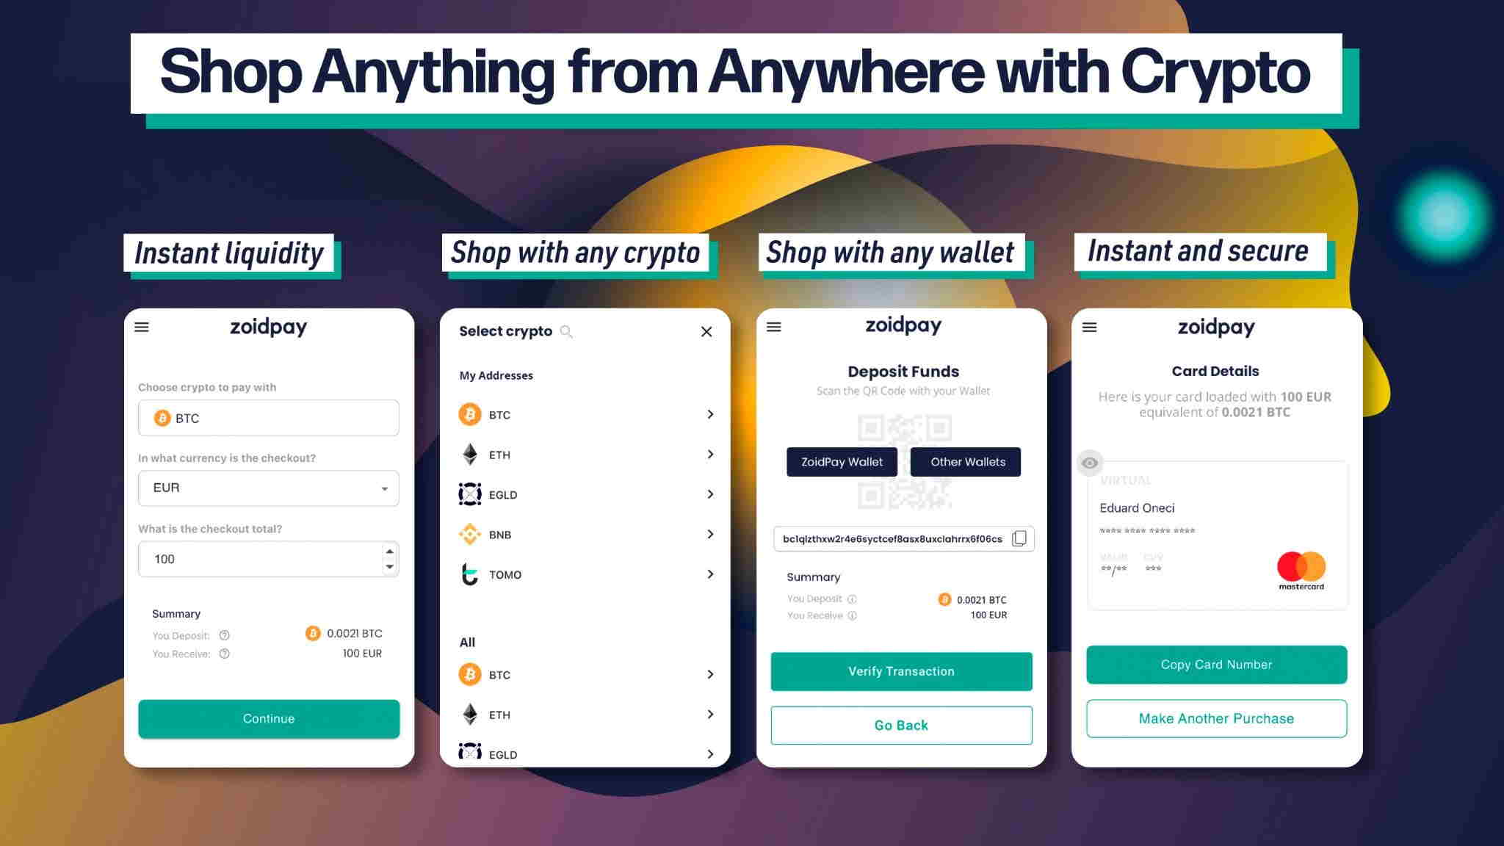Expand ETH address entry chevron
The image size is (1504, 846).
(x=711, y=453)
